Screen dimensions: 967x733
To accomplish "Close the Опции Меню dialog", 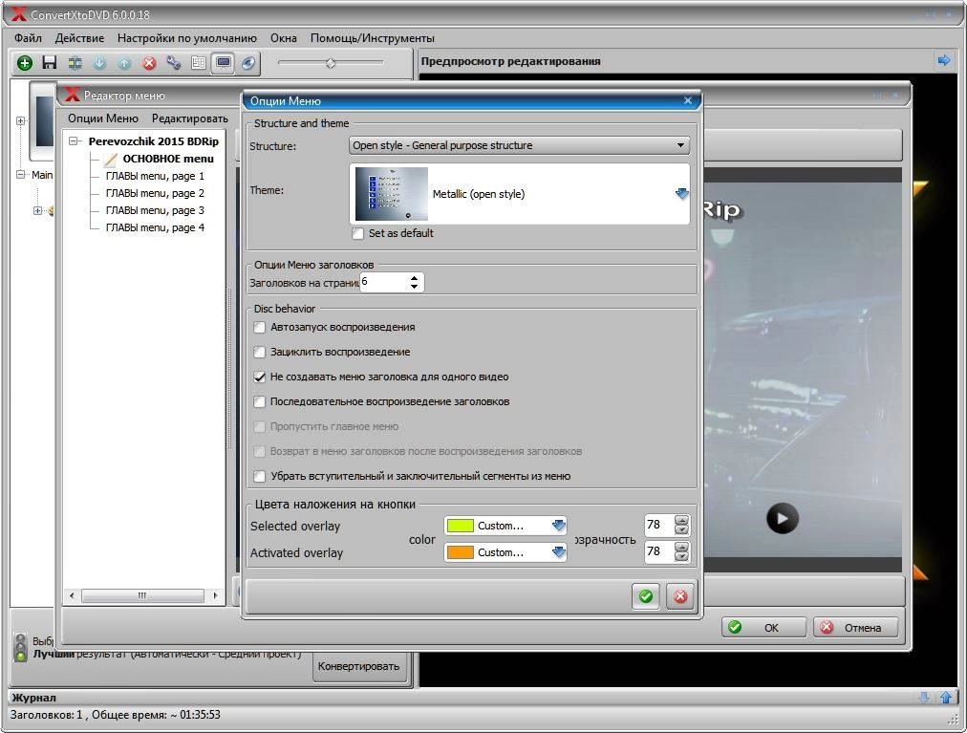I will coord(688,100).
